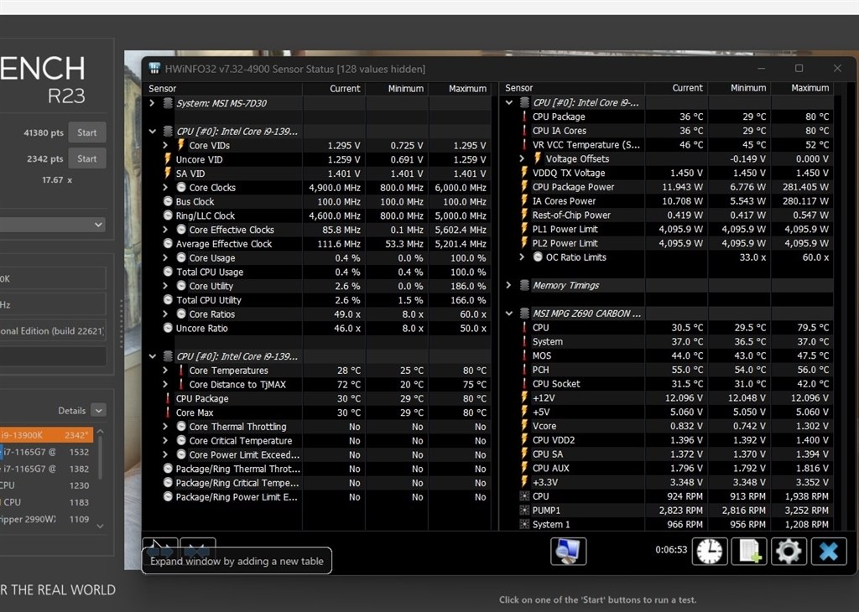Select the i9-13900K ranking entry in Cinebench
This screenshot has width=859, height=612.
click(47, 435)
